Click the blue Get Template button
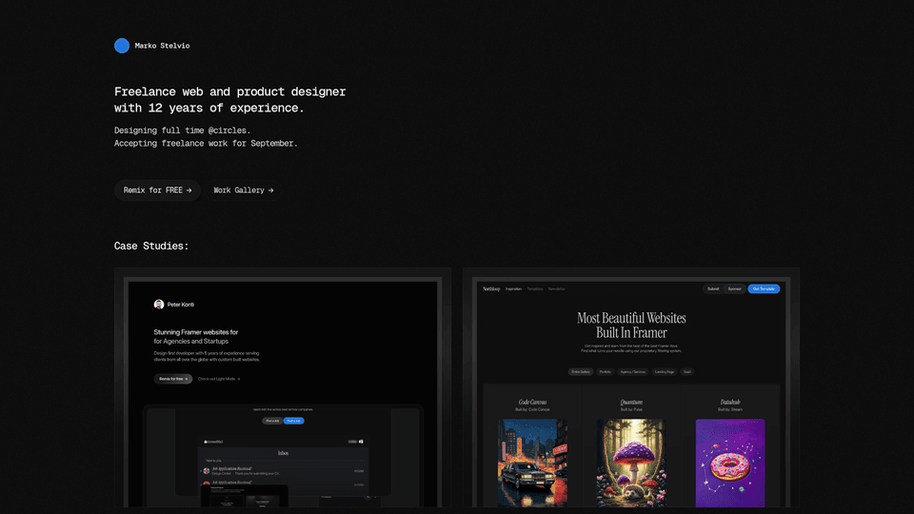914x514 pixels. point(764,288)
